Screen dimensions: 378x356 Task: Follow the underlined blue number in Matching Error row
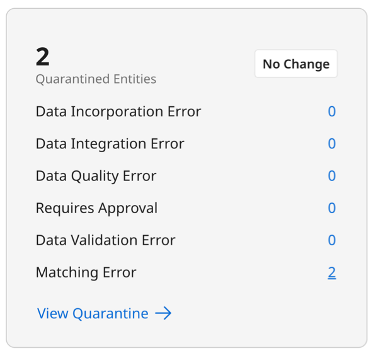(x=331, y=272)
